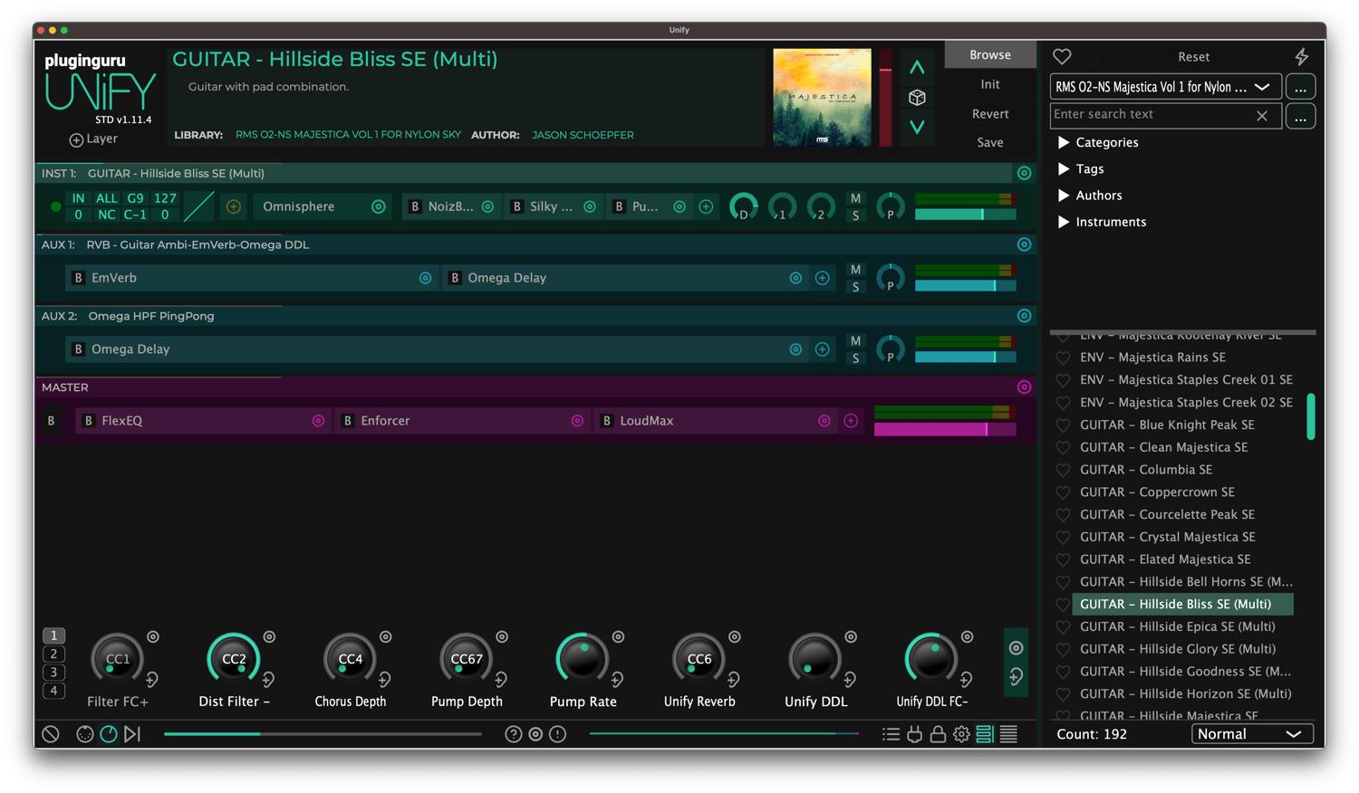1359x793 pixels.
Task: Open the help question-mark icon
Action: click(513, 734)
